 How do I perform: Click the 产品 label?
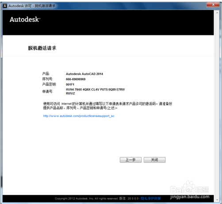(46, 74)
